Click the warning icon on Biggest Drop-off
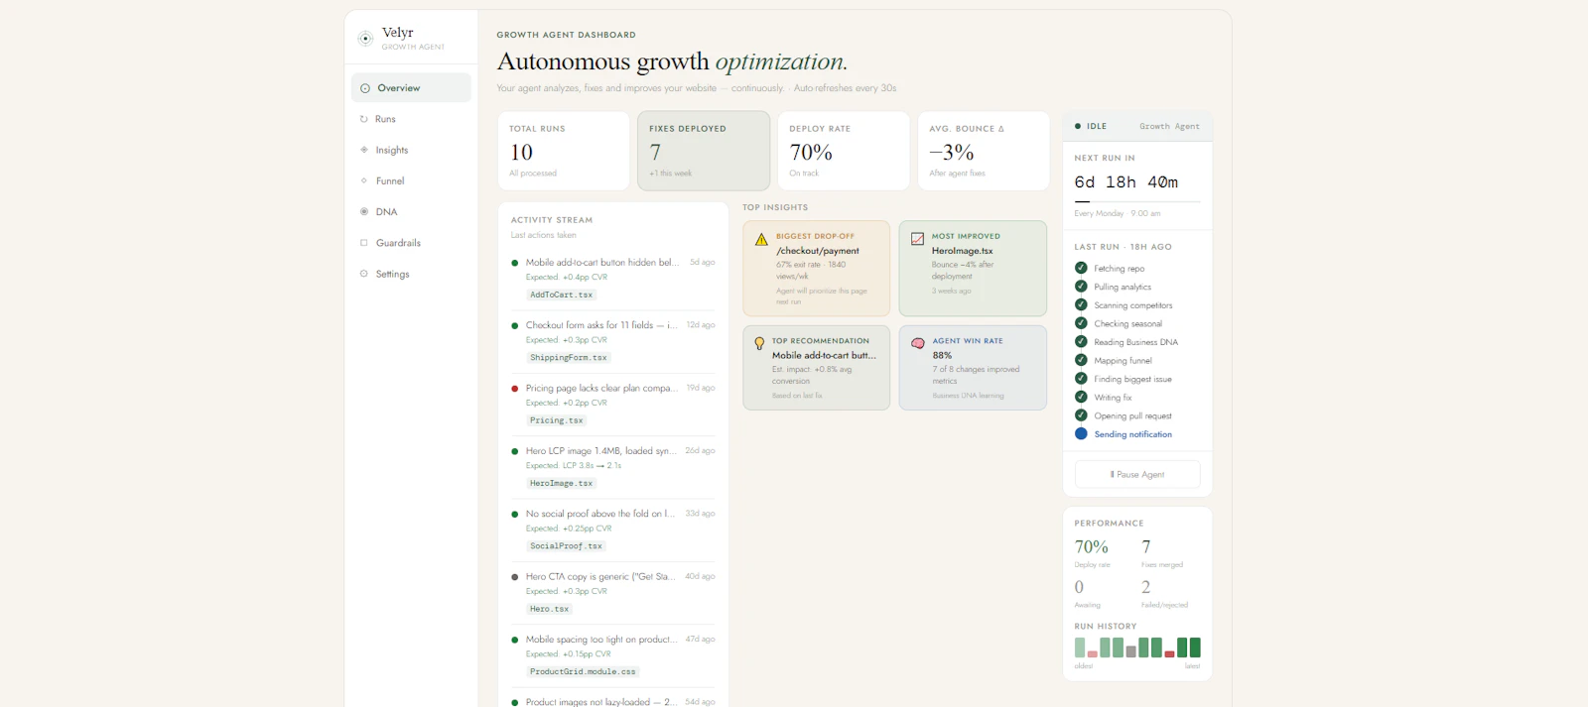Viewport: 1588px width, 707px height. tap(761, 240)
